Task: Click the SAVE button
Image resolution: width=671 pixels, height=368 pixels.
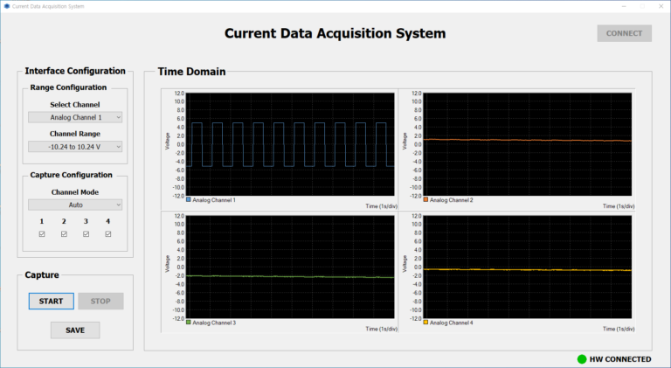Action: [x=75, y=330]
